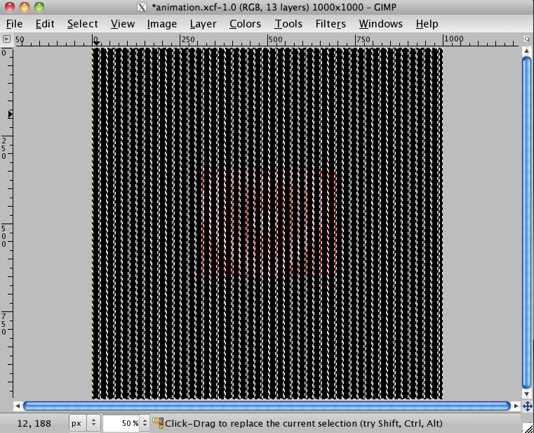534x433 pixels.
Task: Open the Tools menu
Action: (288, 24)
